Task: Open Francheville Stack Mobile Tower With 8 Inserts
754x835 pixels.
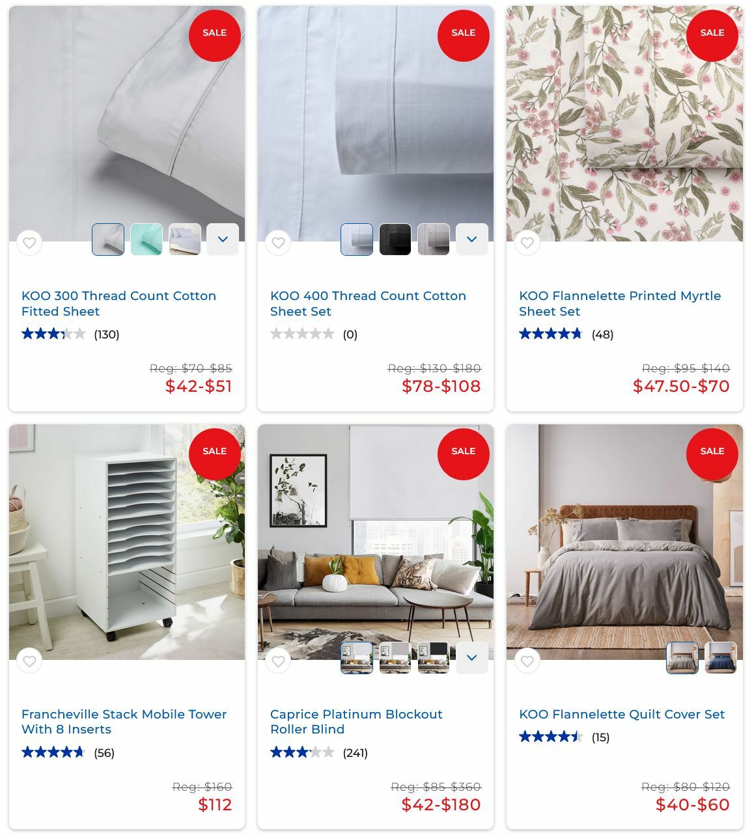Action: [124, 722]
